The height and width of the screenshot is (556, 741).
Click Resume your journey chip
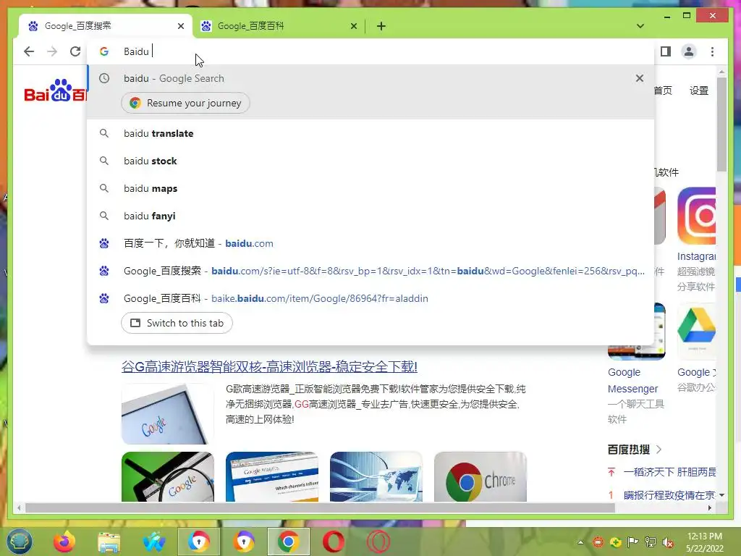(x=185, y=103)
